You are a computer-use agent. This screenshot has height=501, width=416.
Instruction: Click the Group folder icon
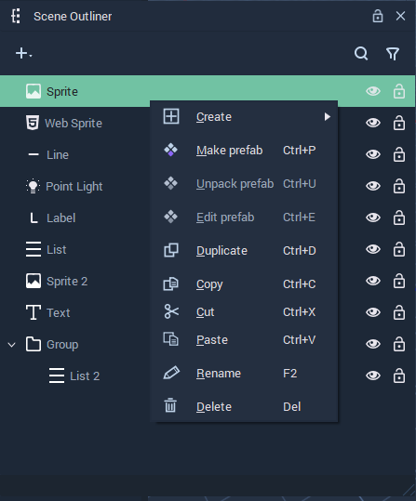[x=34, y=344]
